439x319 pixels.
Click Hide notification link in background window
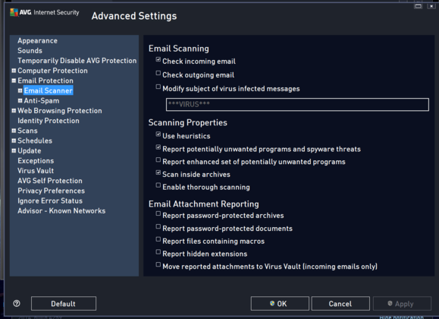402,317
